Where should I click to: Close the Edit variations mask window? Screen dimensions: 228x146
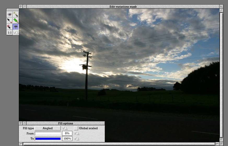(25, 7)
